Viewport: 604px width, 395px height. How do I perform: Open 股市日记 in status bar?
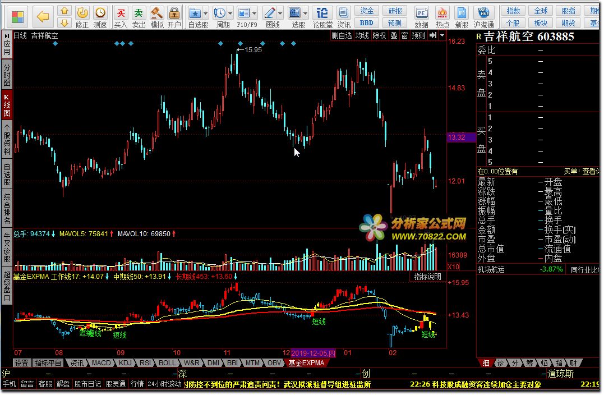(87, 384)
